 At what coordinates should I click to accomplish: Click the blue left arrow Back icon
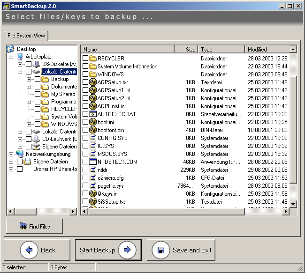click(x=29, y=250)
